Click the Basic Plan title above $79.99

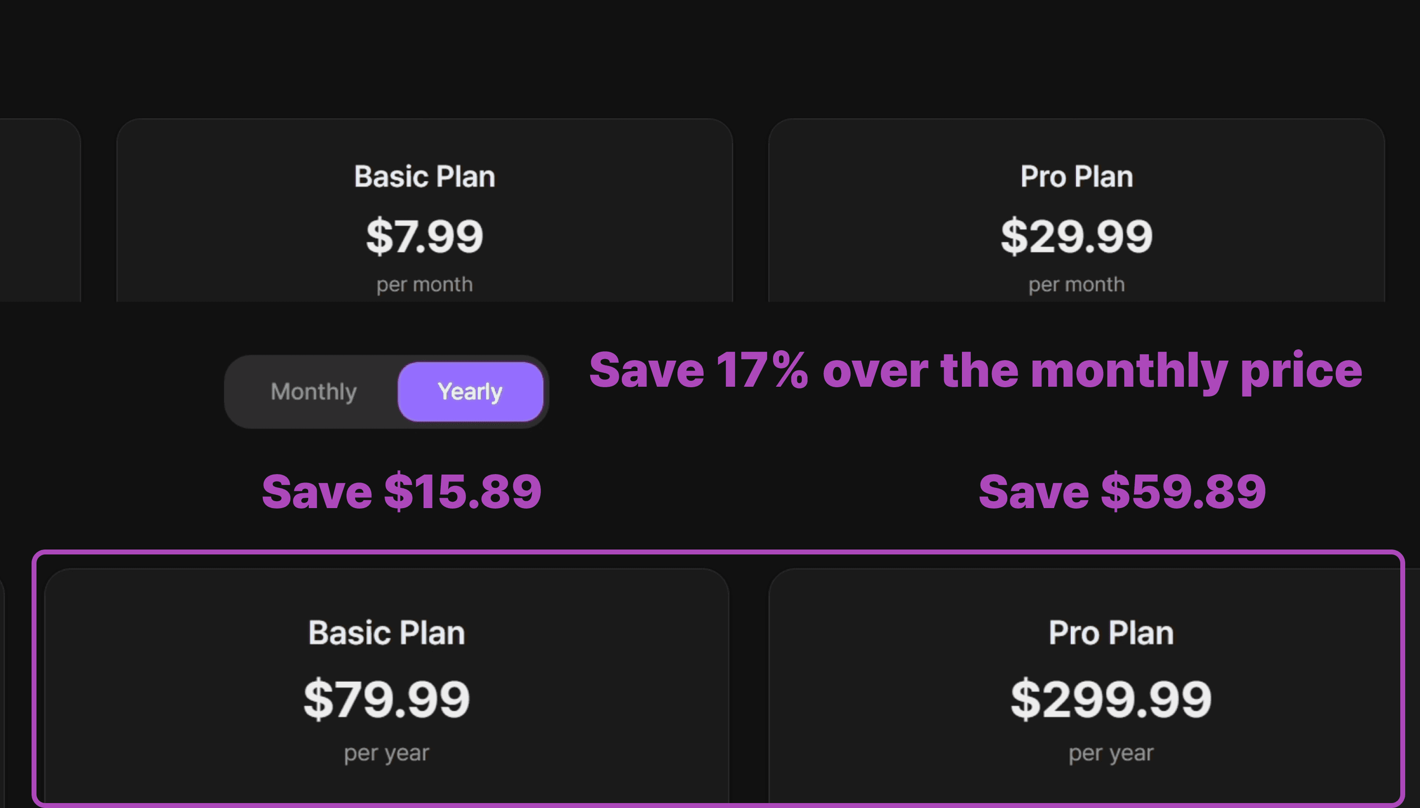point(387,632)
